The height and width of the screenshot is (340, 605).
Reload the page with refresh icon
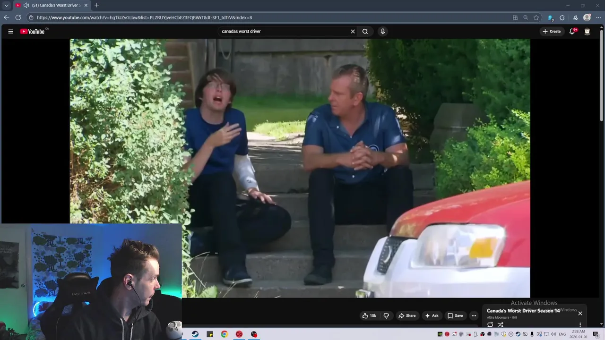point(18,17)
